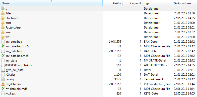197x97 pixels.
Task: Select the '.nv_data.bak.md5' file name
Action: tap(17, 56)
